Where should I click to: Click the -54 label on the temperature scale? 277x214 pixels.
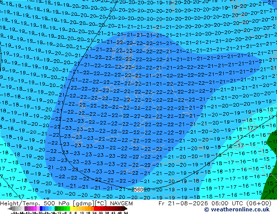click(x=14, y=213)
